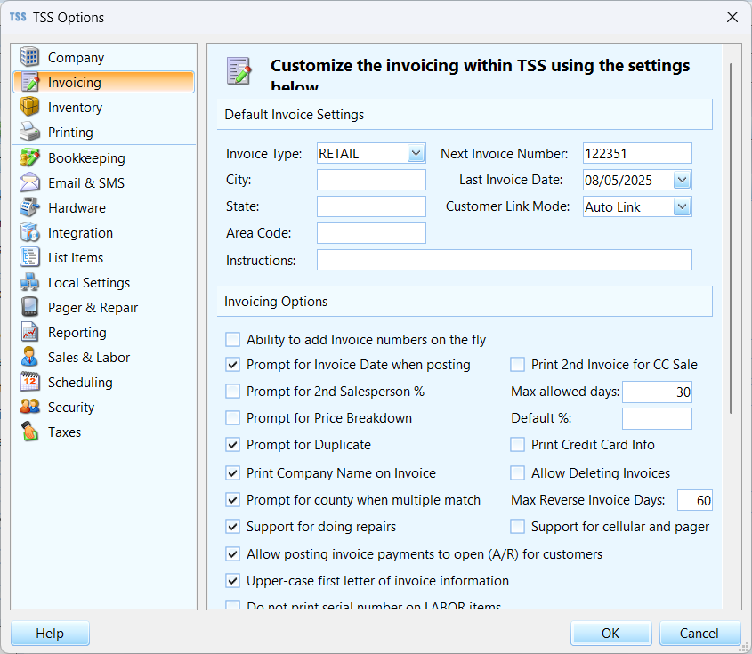The width and height of the screenshot is (752, 654).
Task: Open the Company settings page
Action: pos(103,57)
